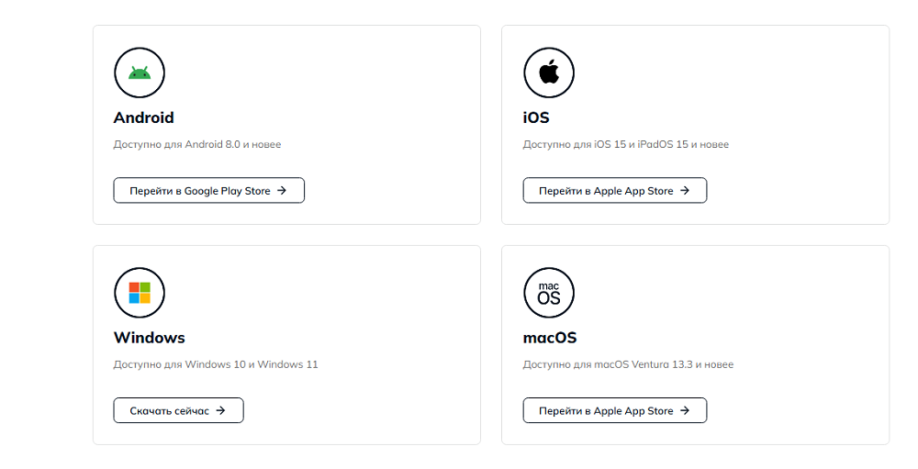Image resolution: width=918 pixels, height=469 pixels.
Task: Click the arrow icon in the macOS App Store button
Action: pyautogui.click(x=685, y=411)
